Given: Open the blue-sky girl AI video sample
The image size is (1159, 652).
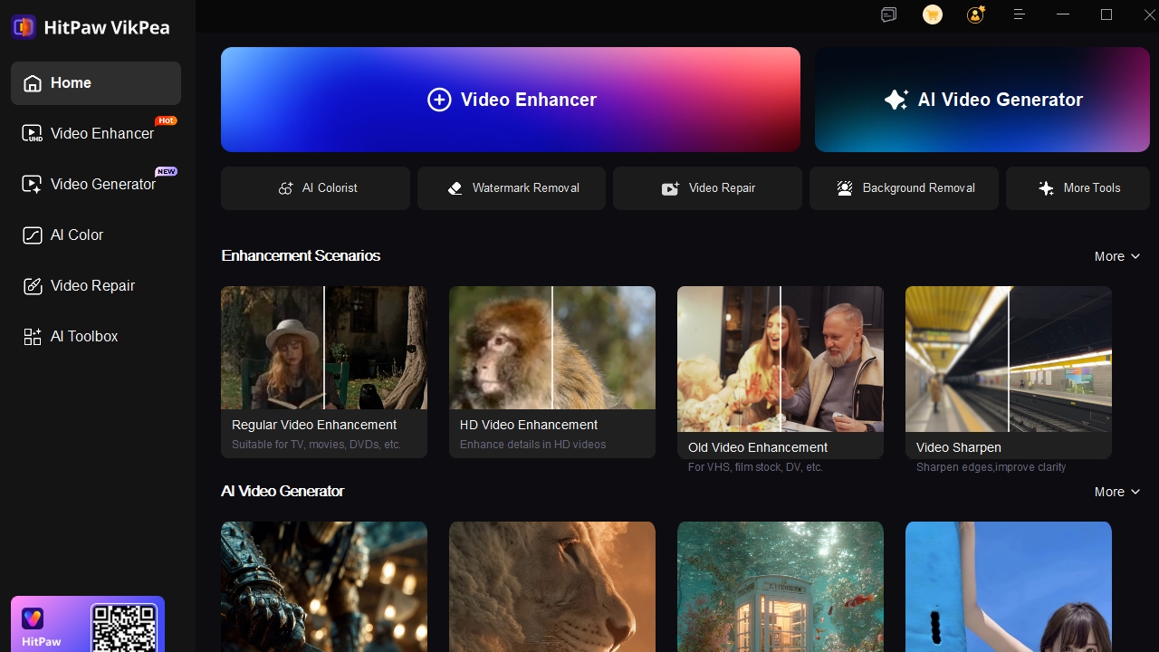Looking at the screenshot, I should pos(1009,587).
